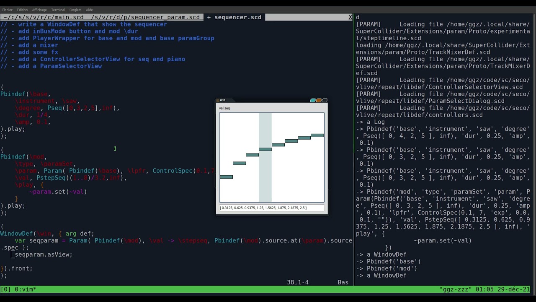
Task: Click the fifth step bar in sequencer
Action: coord(278,145)
